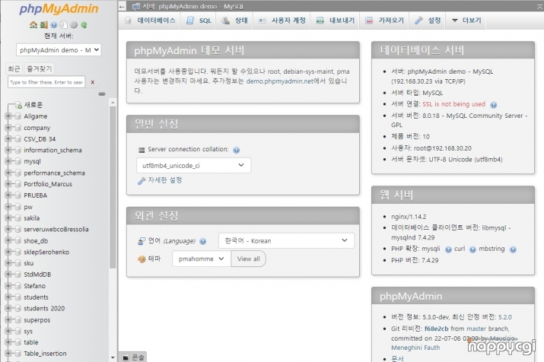Image resolution: width=544 pixels, height=362 pixels.
Task: Open help icon next to Language label
Action: click(203, 241)
